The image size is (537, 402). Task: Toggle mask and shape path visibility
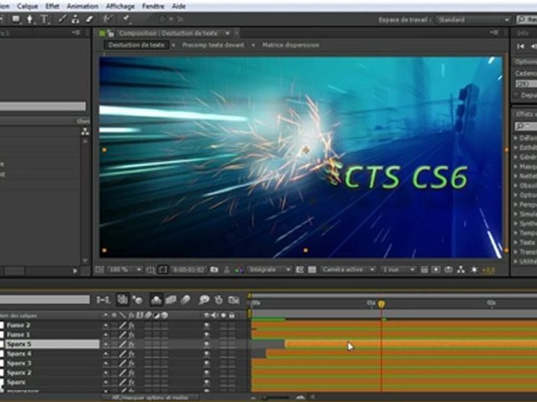point(163,270)
